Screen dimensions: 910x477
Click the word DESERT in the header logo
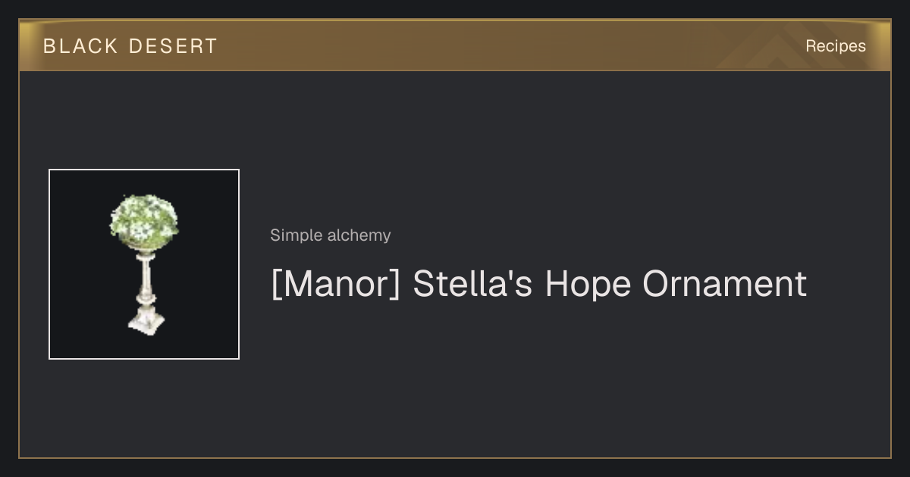(173, 46)
